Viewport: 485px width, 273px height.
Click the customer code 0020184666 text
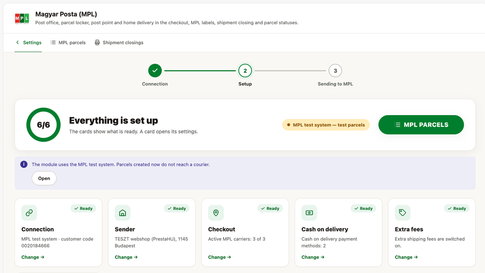[x=35, y=246]
